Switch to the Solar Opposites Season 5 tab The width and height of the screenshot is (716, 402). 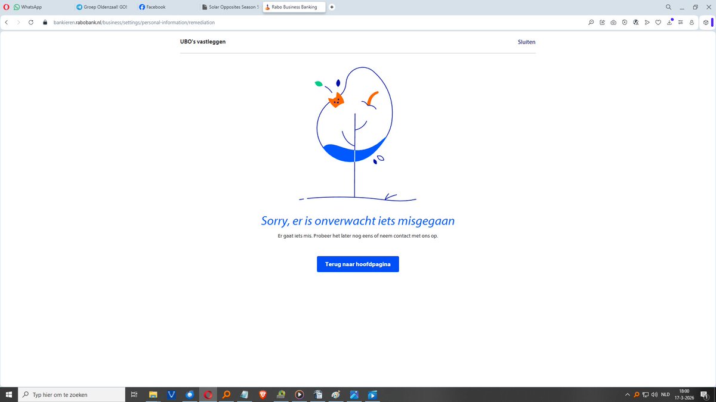point(230,7)
